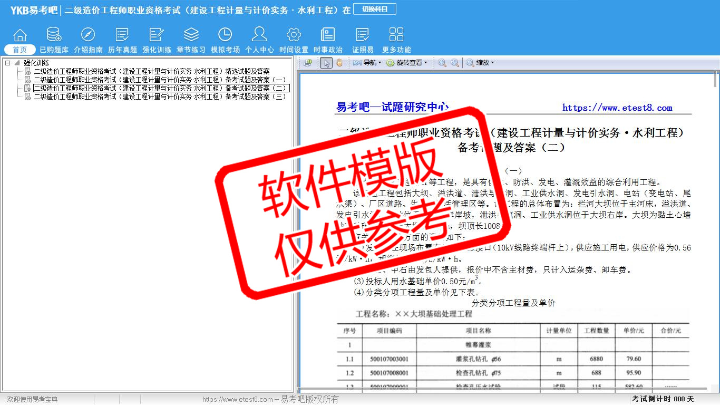Open the 导航 navigation dropdown
The image size is (720, 405).
tap(367, 63)
